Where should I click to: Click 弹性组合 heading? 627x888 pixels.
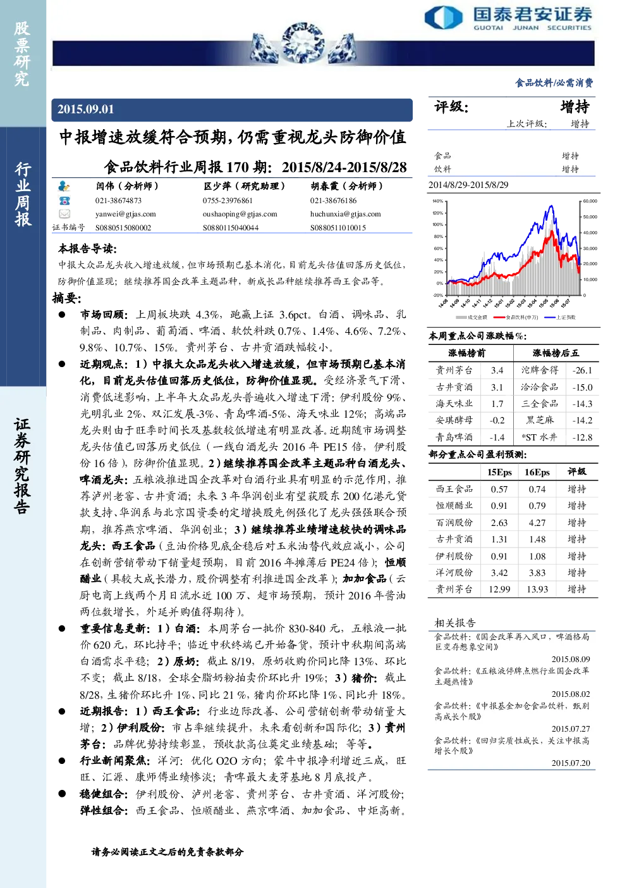point(104,810)
